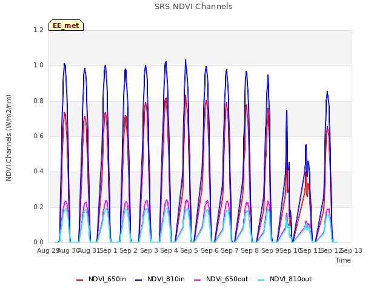Click the 1.2 y-axis tick label
The height and width of the screenshot is (291, 388).
point(38,30)
